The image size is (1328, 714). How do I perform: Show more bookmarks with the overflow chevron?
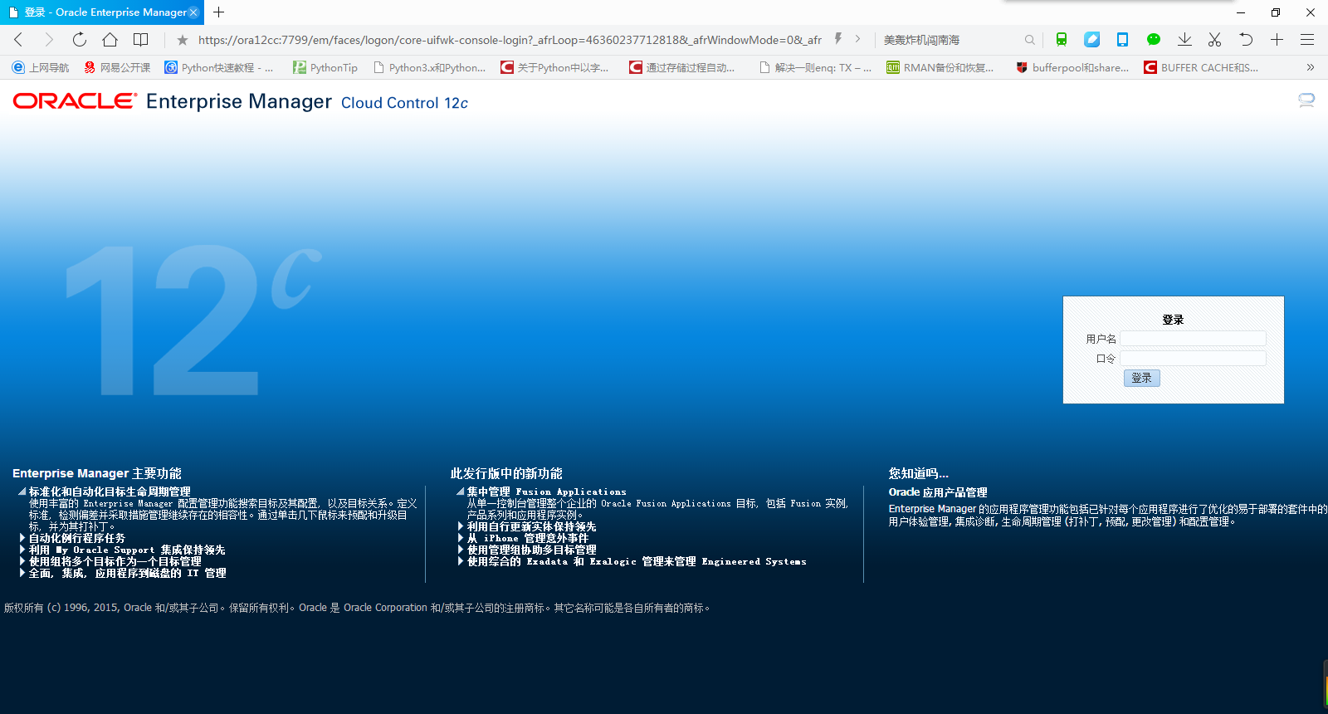click(1311, 67)
